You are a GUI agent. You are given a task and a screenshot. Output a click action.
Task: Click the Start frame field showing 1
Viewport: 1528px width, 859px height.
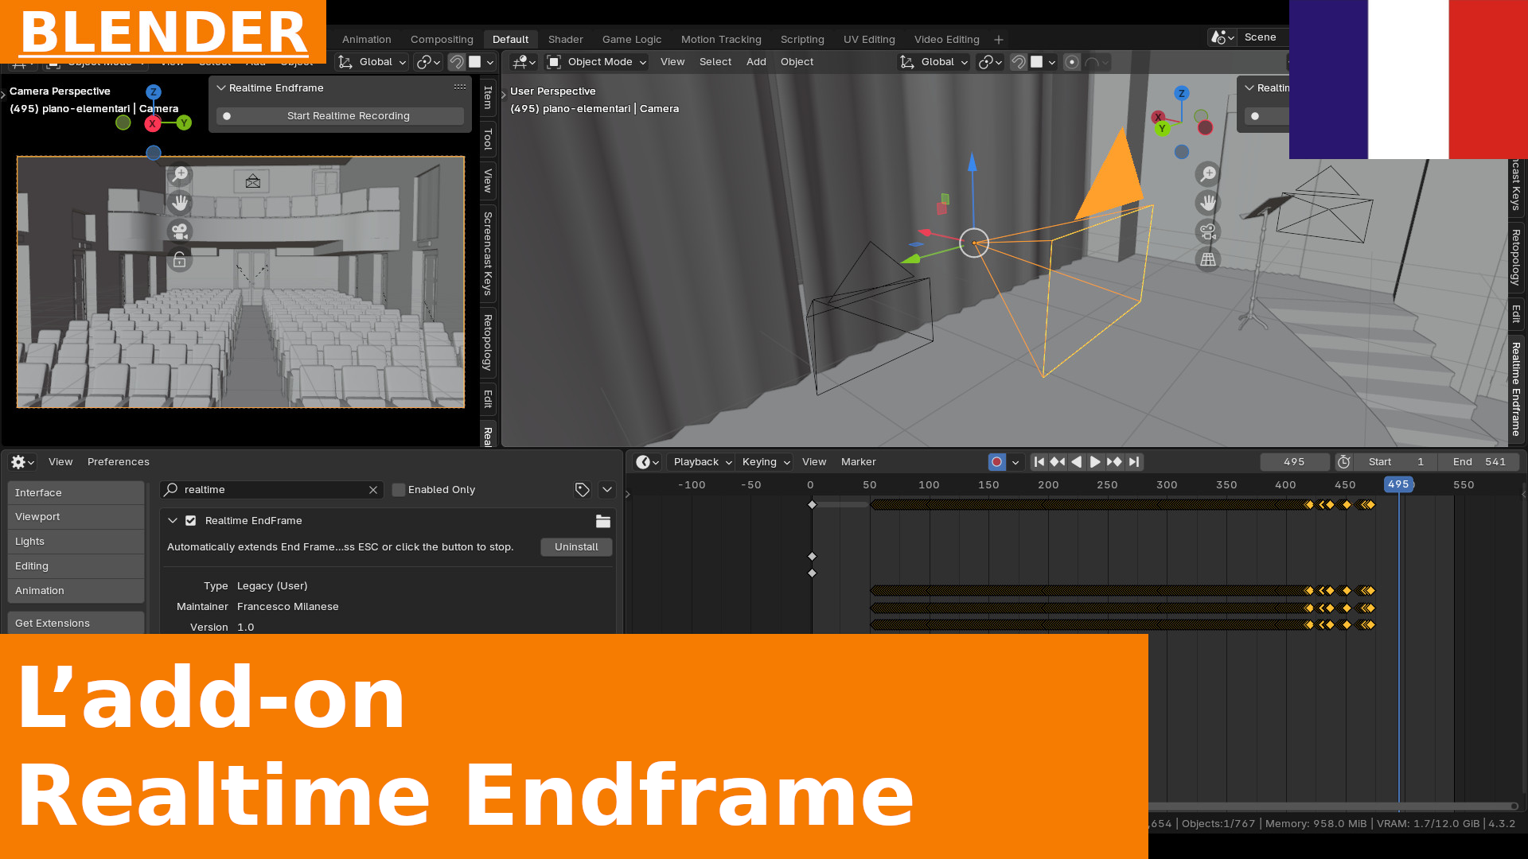point(1396,462)
